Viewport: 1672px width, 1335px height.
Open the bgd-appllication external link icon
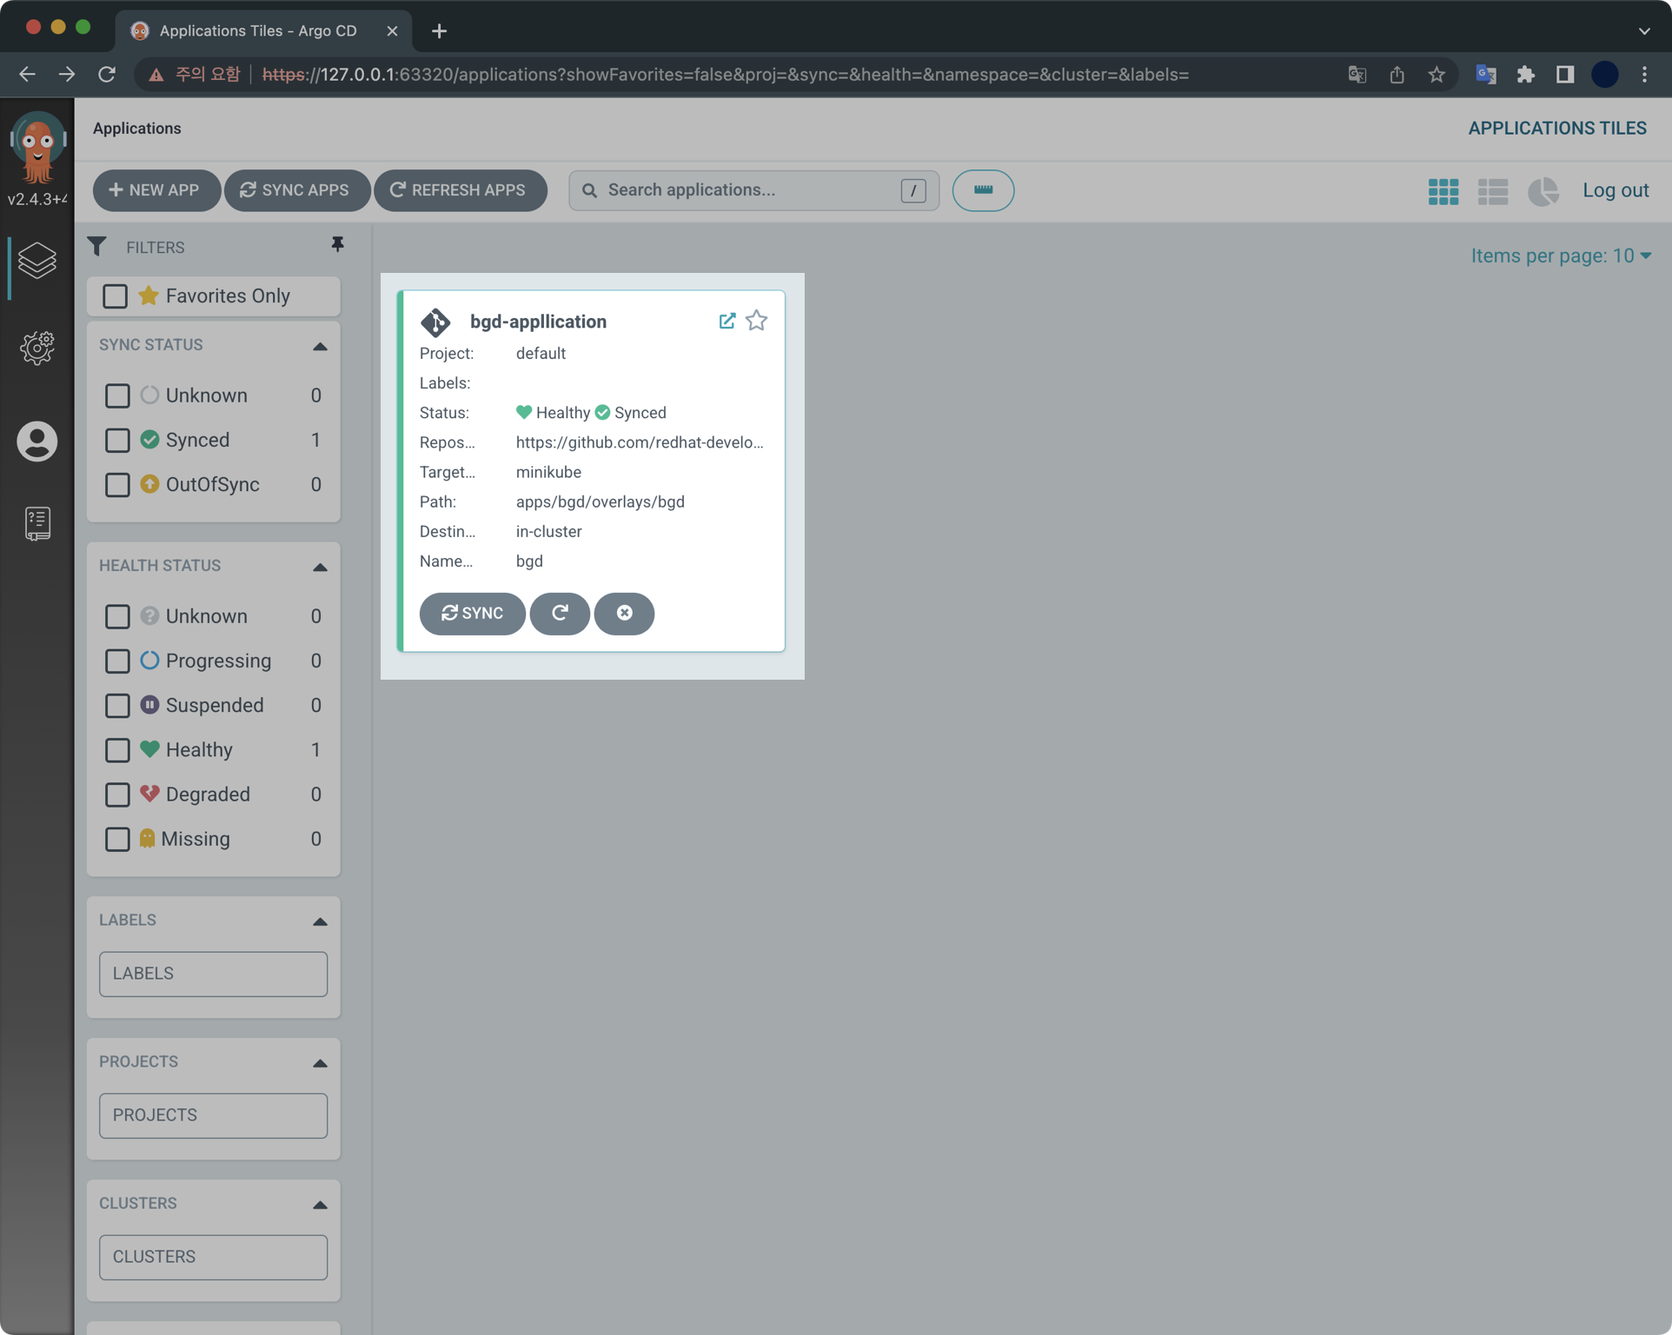coord(727,321)
